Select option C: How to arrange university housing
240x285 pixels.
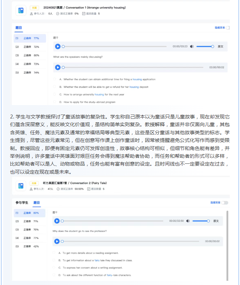(x=55, y=95)
